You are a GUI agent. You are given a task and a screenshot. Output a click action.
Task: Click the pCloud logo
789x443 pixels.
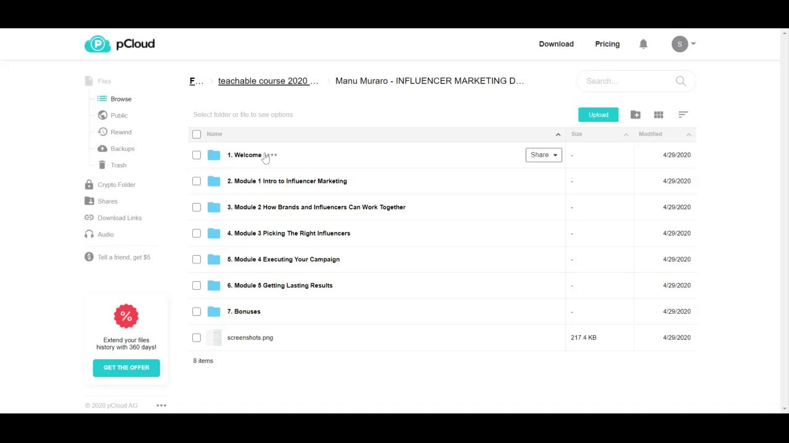coord(120,44)
